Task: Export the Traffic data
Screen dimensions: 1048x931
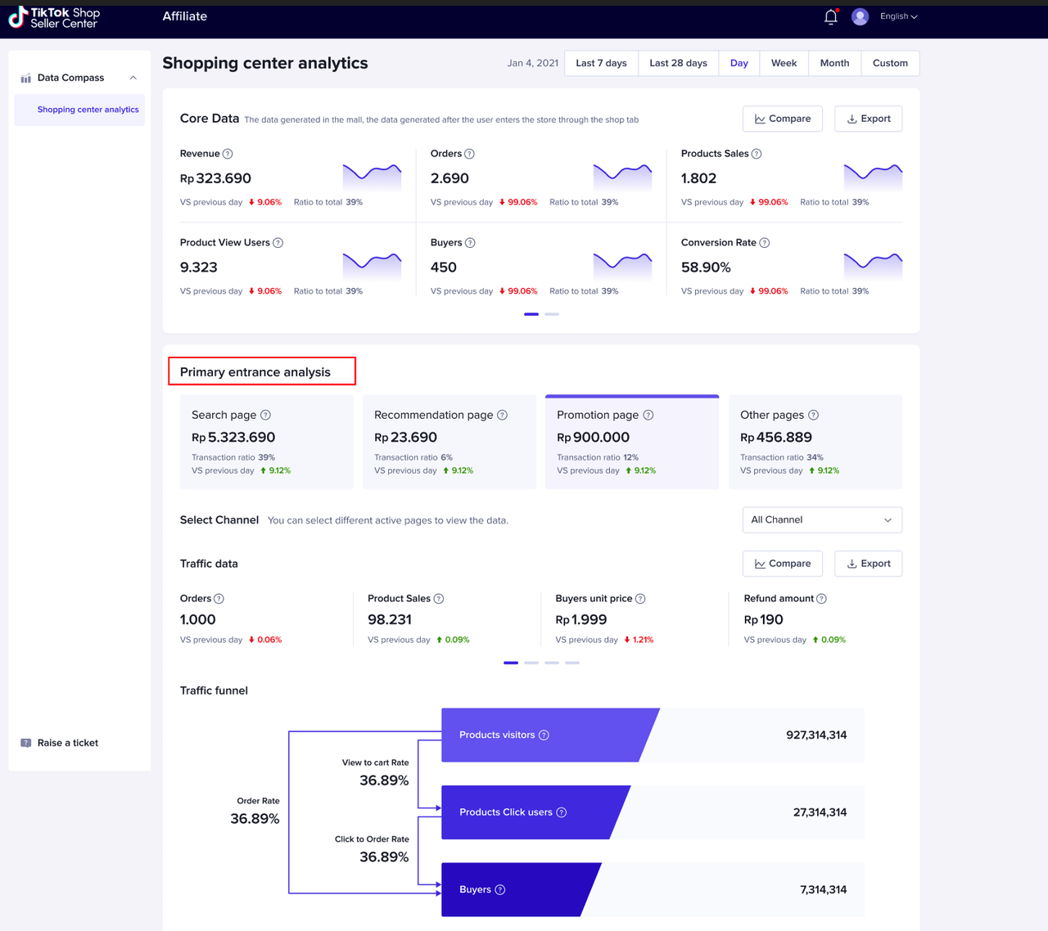Action: pos(868,564)
